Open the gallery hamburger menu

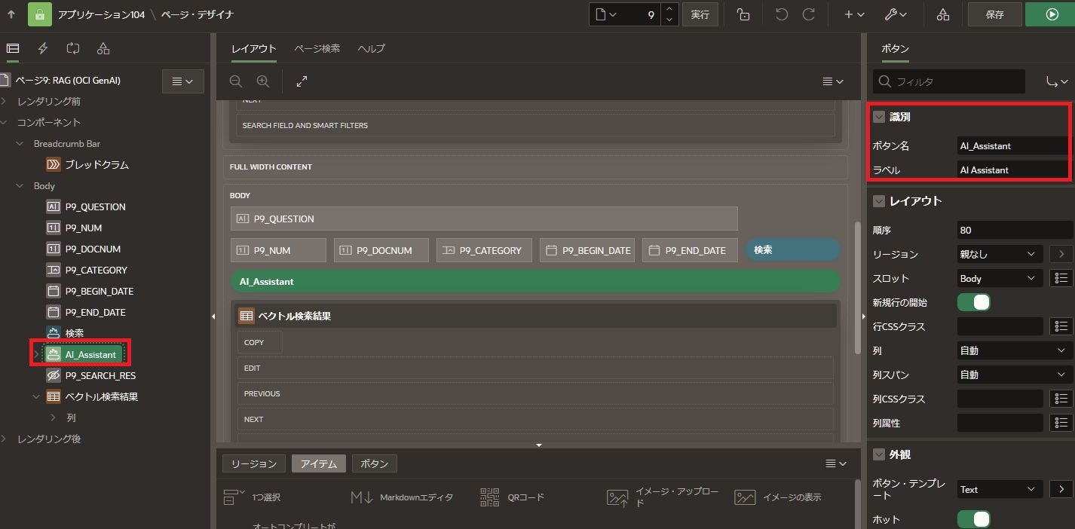pyautogui.click(x=836, y=463)
